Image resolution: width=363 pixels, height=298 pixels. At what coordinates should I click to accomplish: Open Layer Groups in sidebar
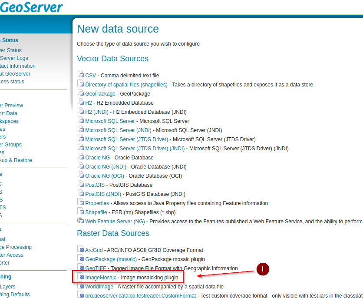(x=11, y=145)
